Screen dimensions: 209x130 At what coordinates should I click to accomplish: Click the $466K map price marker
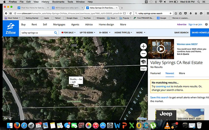click(x=74, y=45)
